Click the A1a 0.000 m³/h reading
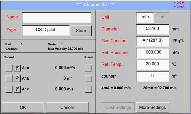 click(x=65, y=68)
